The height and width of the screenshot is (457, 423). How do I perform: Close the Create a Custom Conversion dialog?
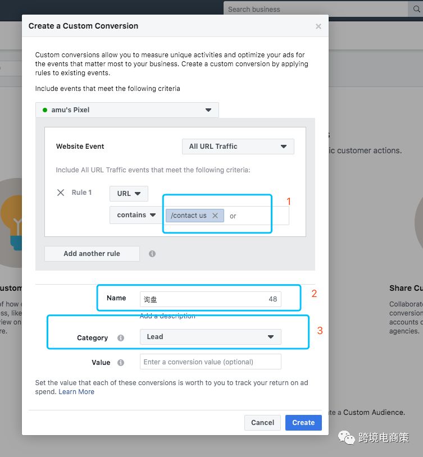click(x=319, y=26)
